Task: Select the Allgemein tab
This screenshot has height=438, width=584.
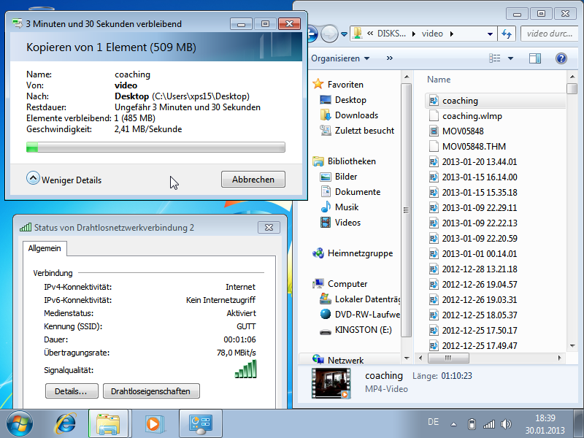Action: click(45, 248)
